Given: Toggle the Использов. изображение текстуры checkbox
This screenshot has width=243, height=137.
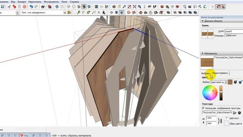Looking at the screenshot, I should pyautogui.click(x=203, y=108).
